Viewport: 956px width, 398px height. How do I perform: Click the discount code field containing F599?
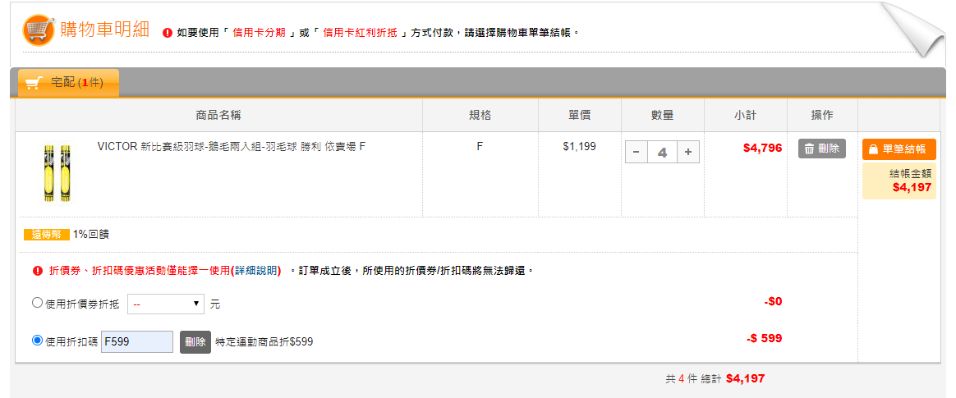click(x=136, y=341)
